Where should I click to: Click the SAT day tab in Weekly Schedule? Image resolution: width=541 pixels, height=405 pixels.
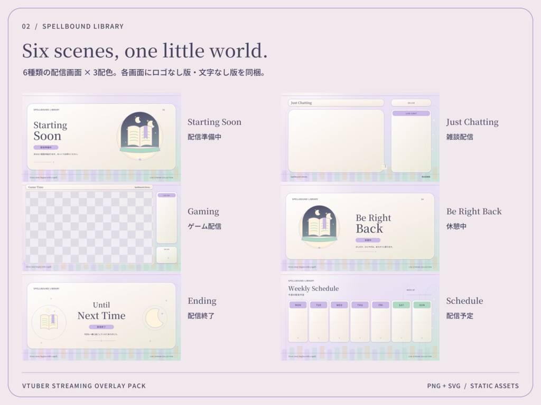[402, 305]
